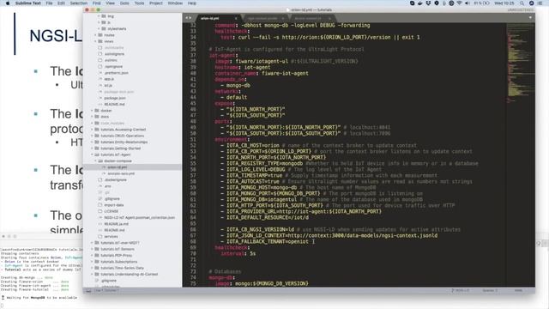Viewport: 549px width, 309px height.
Task: Click the code_modules folder icon
Action: tap(97, 123)
